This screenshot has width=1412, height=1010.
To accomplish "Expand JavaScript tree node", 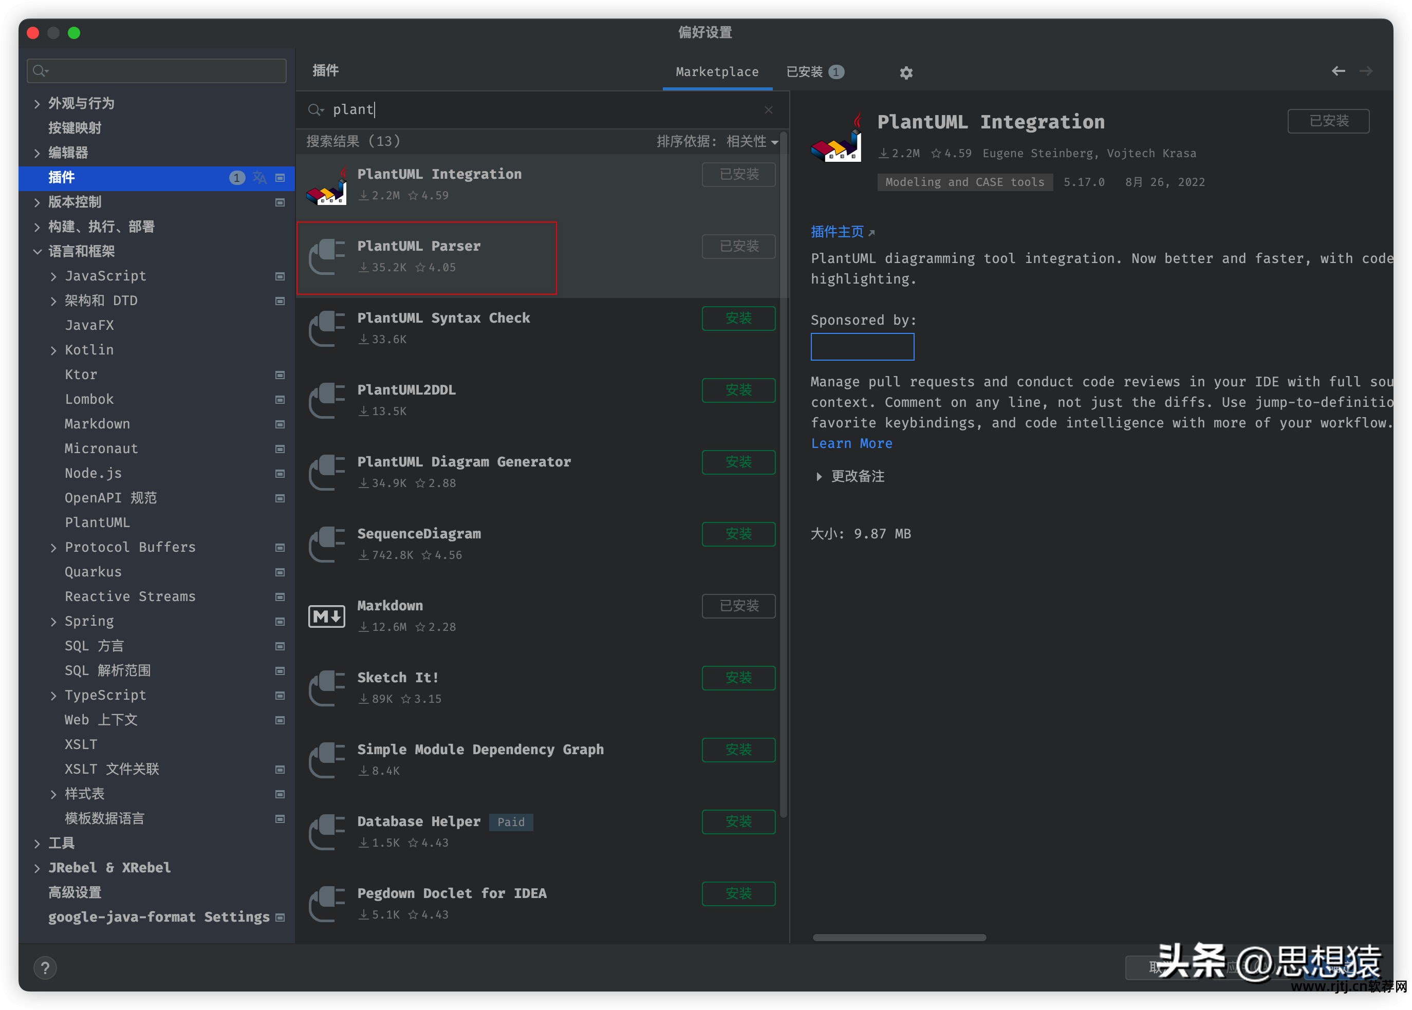I will click(53, 277).
